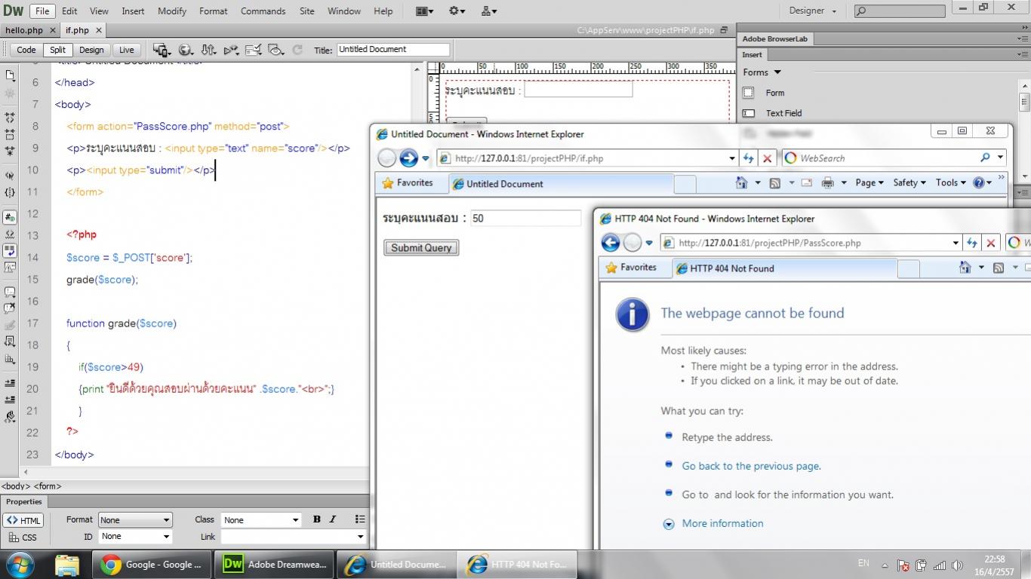
Task: Open the File Management arrows icon
Action: [x=208, y=50]
